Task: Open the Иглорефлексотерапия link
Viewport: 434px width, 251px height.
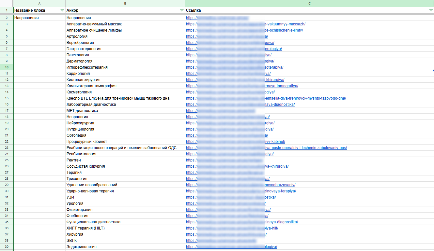Action: 235,67
